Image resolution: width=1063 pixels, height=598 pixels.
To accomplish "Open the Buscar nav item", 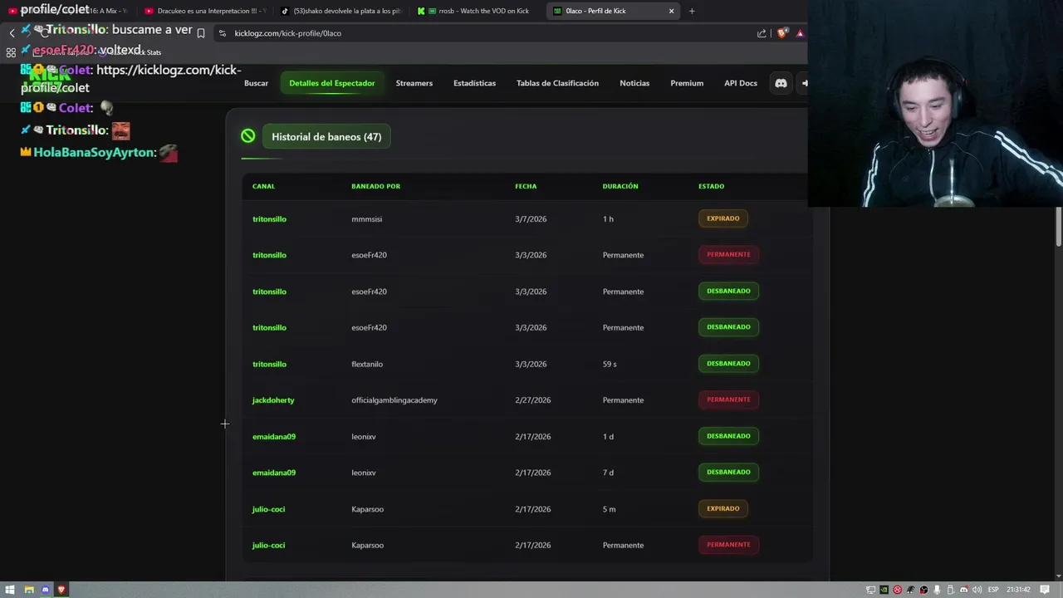I will [x=256, y=83].
